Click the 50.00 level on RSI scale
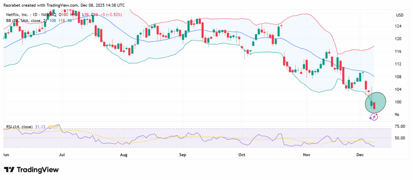413x180 pixels. pyautogui.click(x=400, y=138)
